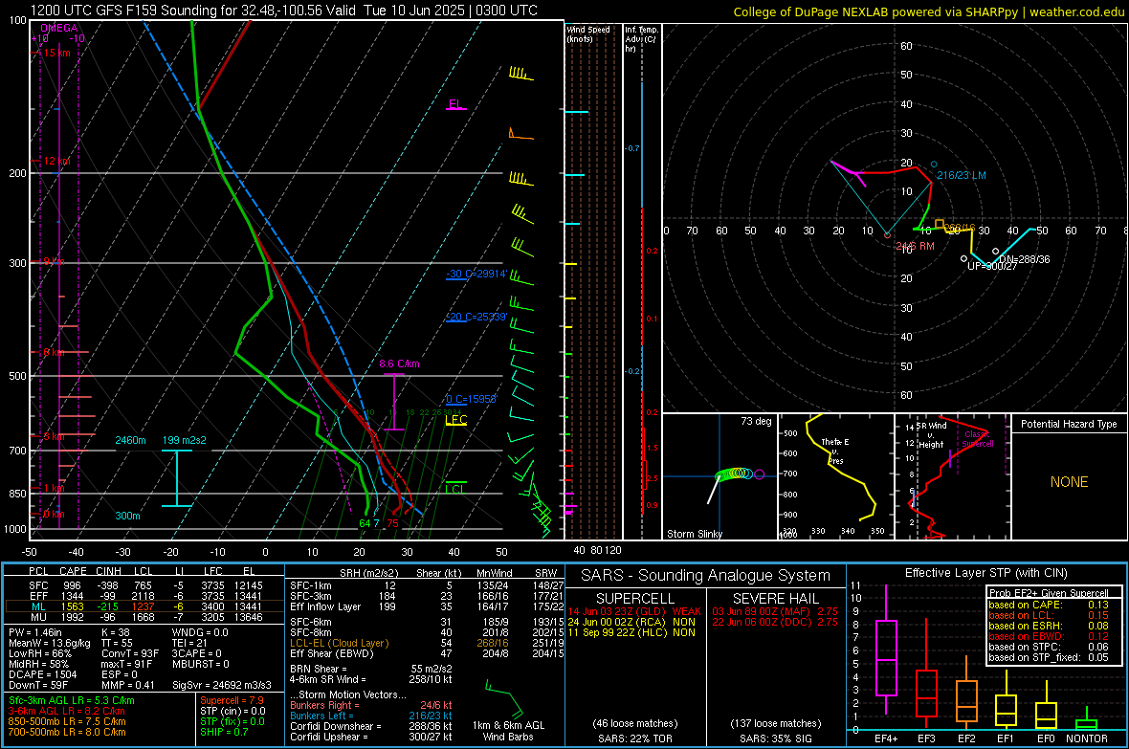Click the Inf. Temp. Adv. panel header
The image size is (1129, 749).
pyautogui.click(x=641, y=39)
